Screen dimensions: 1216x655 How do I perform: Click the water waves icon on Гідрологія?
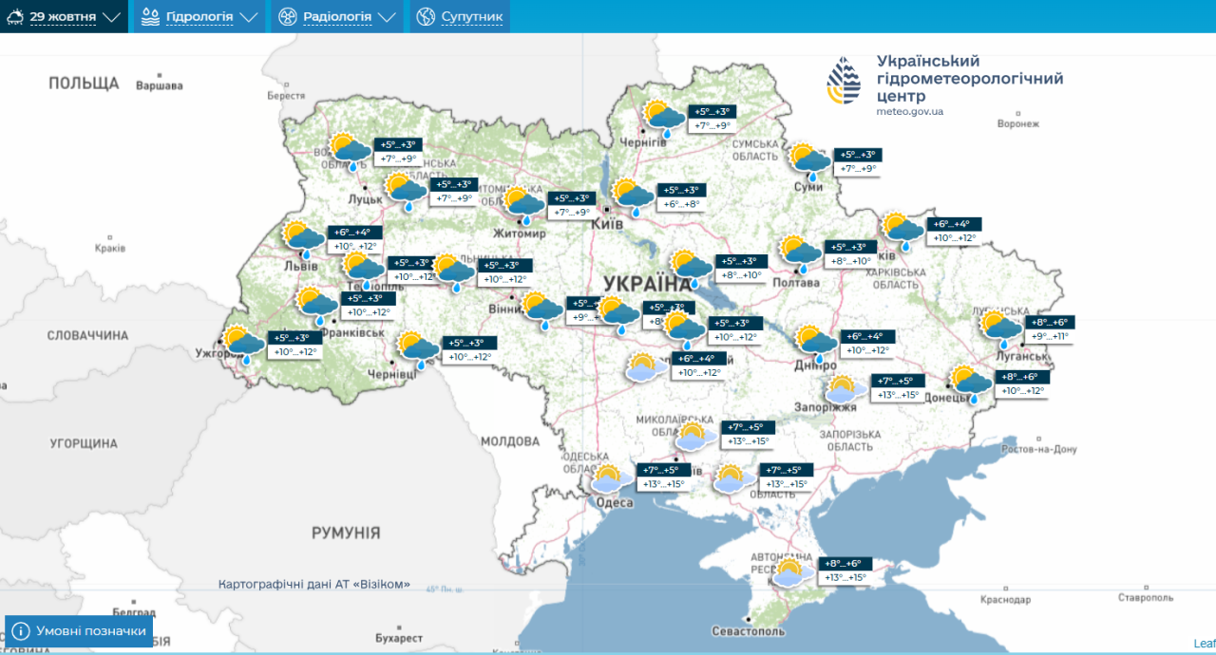[x=149, y=16]
